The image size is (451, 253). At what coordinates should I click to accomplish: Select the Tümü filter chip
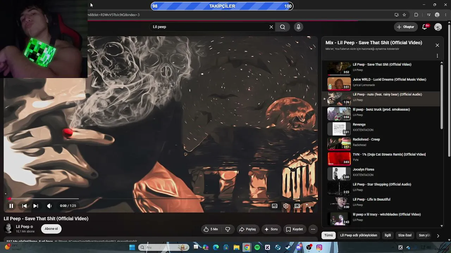tap(328, 235)
